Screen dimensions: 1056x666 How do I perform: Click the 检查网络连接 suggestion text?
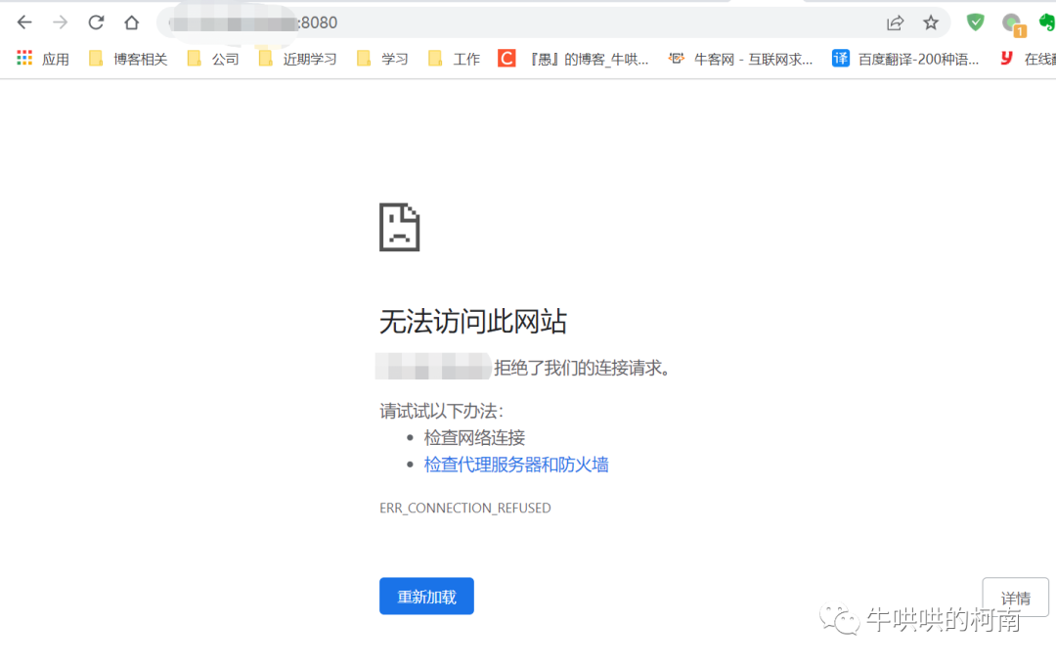(x=474, y=438)
